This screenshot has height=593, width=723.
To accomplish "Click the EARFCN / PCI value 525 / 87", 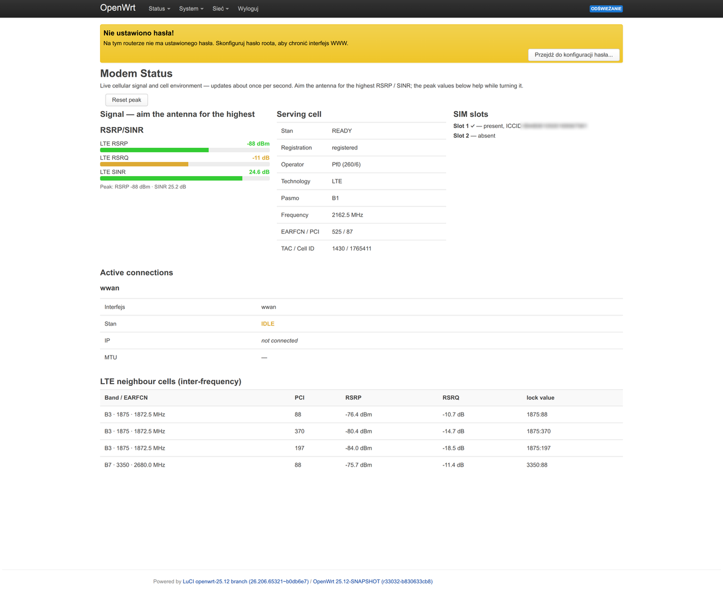I will [x=342, y=232].
